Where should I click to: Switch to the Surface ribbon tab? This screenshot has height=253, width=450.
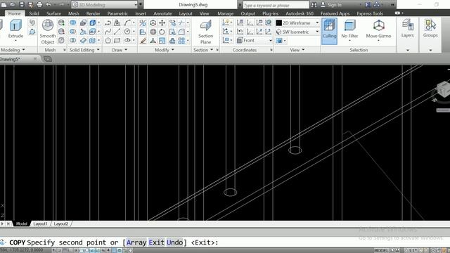pos(53,13)
